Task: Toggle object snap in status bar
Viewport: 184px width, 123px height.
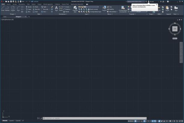Action: point(155,121)
